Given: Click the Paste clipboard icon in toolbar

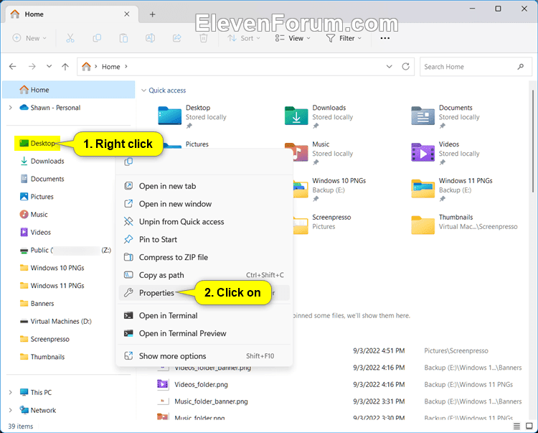Looking at the screenshot, I should pyautogui.click(x=123, y=38).
